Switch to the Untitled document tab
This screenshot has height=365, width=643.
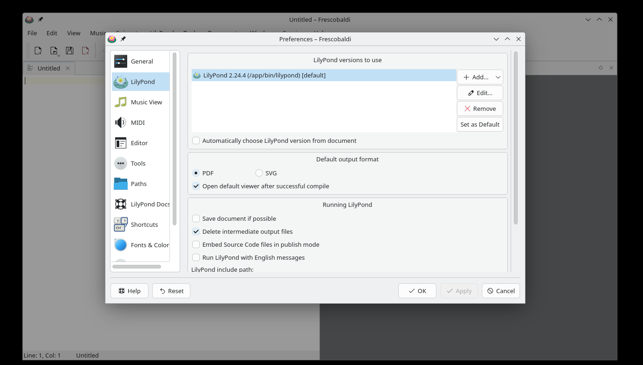49,68
